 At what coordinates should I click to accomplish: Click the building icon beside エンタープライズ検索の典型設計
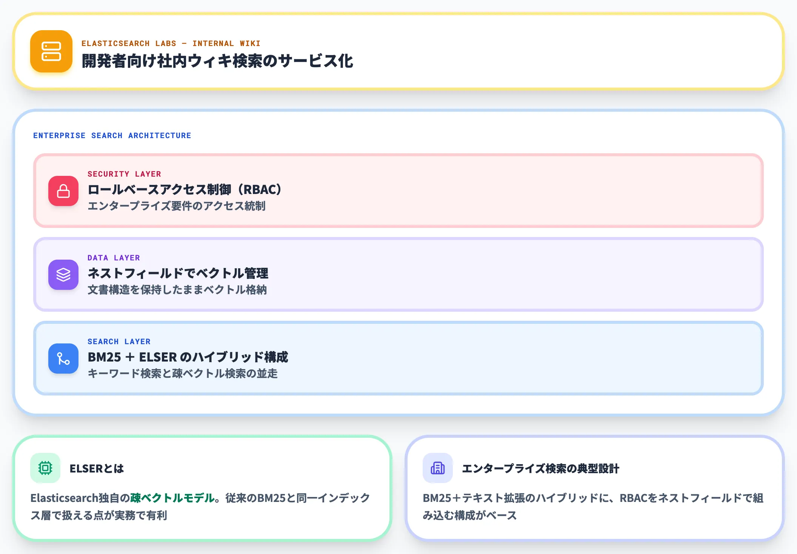[438, 468]
